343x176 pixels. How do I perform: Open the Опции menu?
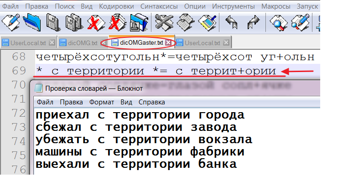click(195, 6)
